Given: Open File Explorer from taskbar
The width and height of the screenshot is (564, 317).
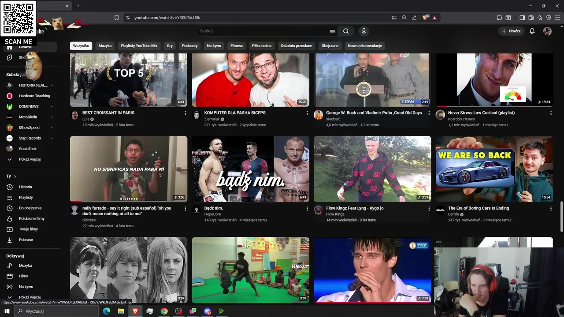Looking at the screenshot, I should pyautogui.click(x=121, y=311).
